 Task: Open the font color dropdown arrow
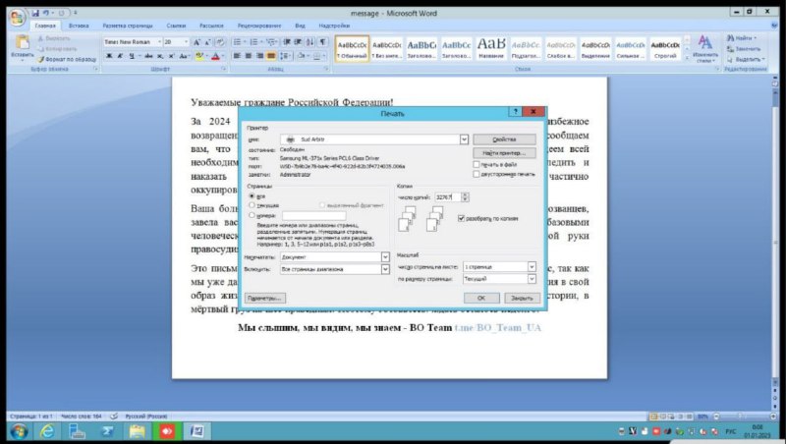point(224,56)
